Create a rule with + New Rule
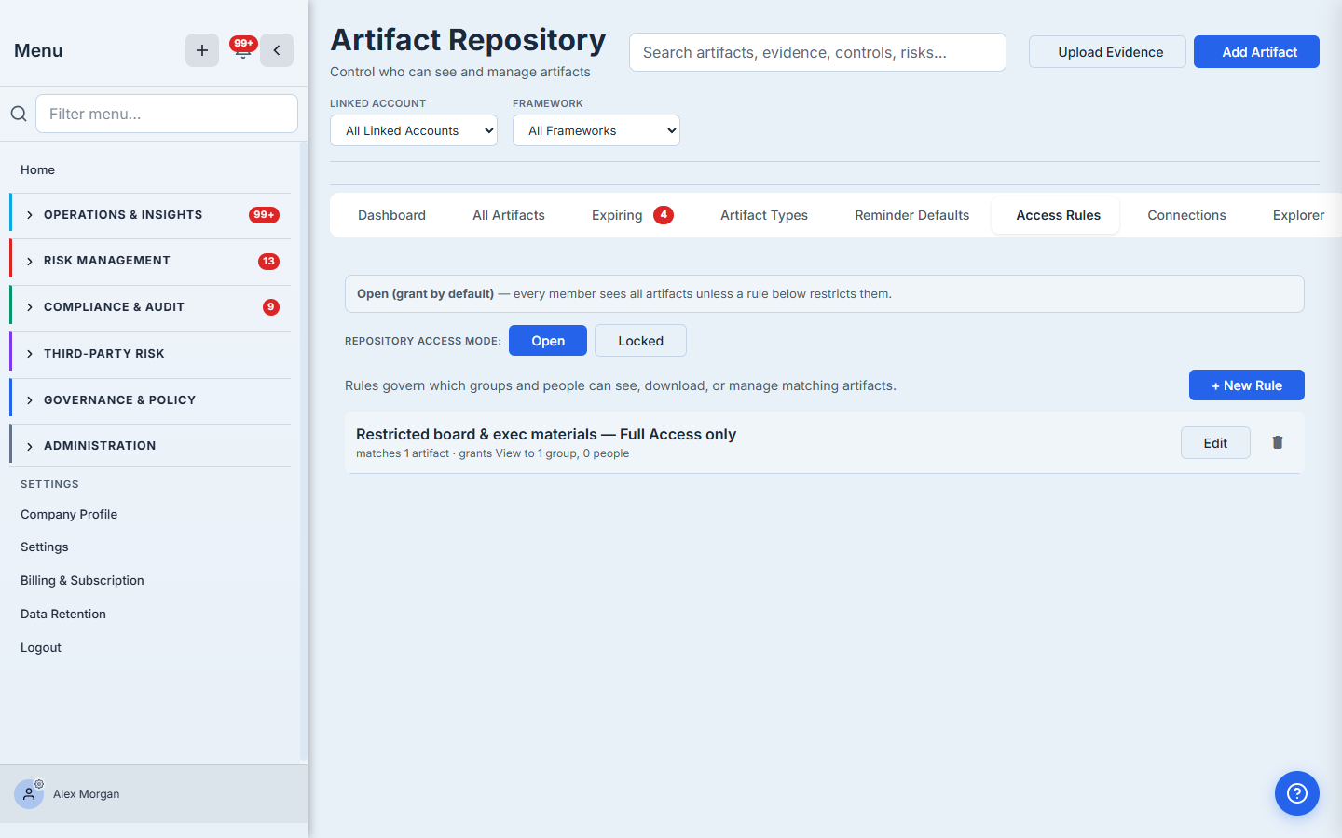1342x838 pixels. click(1247, 385)
